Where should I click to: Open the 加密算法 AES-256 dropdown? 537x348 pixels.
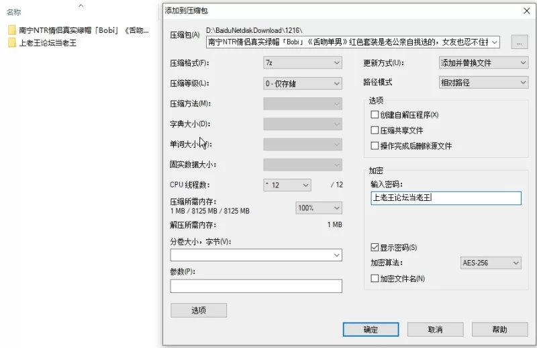[491, 263]
